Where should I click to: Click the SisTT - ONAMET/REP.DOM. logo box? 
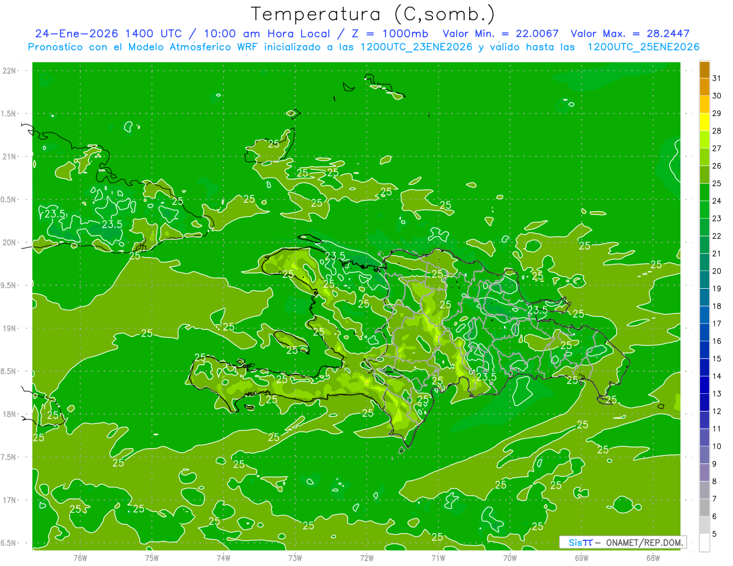[623, 542]
